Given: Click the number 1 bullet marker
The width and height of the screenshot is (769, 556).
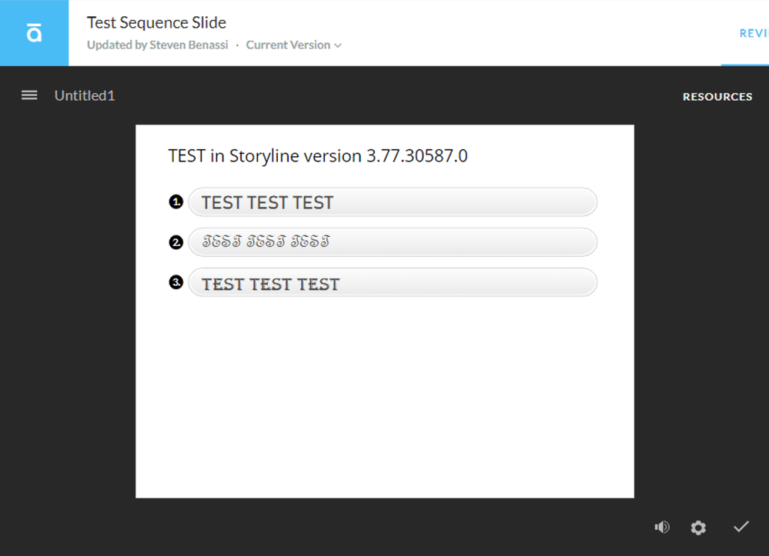Looking at the screenshot, I should pyautogui.click(x=176, y=202).
